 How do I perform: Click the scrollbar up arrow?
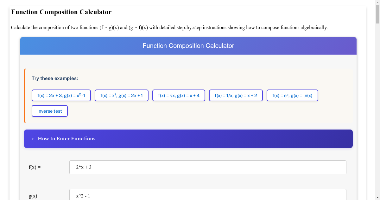pyautogui.click(x=377, y=3)
